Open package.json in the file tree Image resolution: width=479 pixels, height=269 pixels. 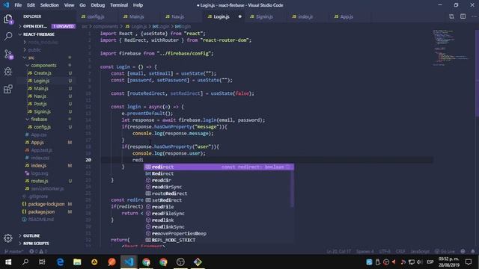[41, 211]
